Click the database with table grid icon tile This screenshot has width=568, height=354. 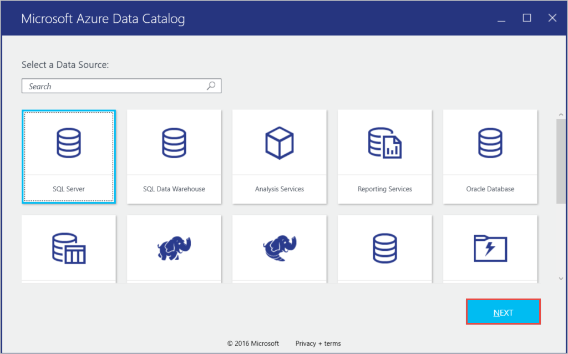tap(68, 249)
